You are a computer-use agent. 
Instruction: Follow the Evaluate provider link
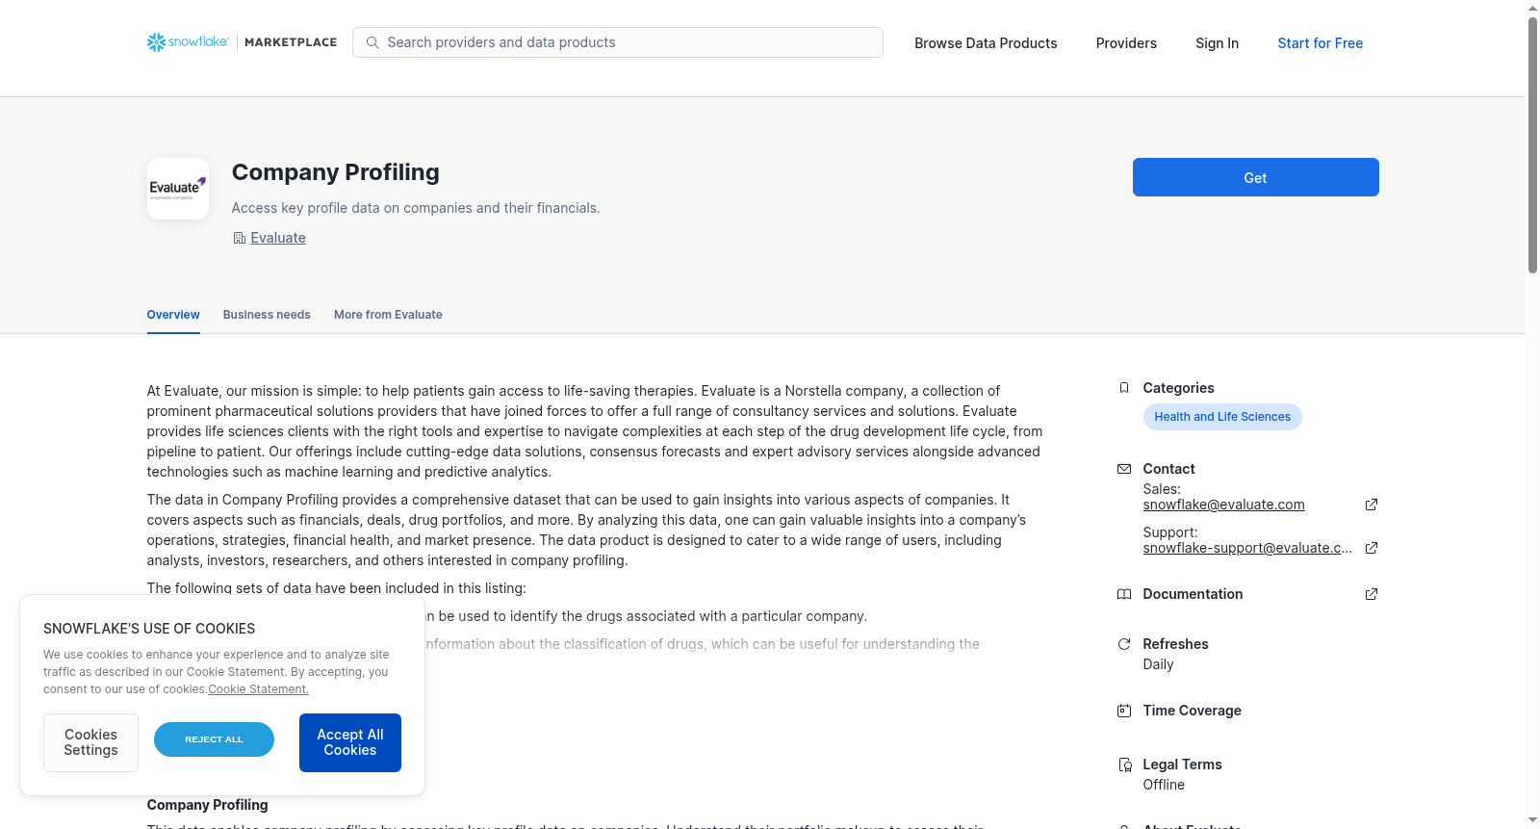(x=278, y=238)
